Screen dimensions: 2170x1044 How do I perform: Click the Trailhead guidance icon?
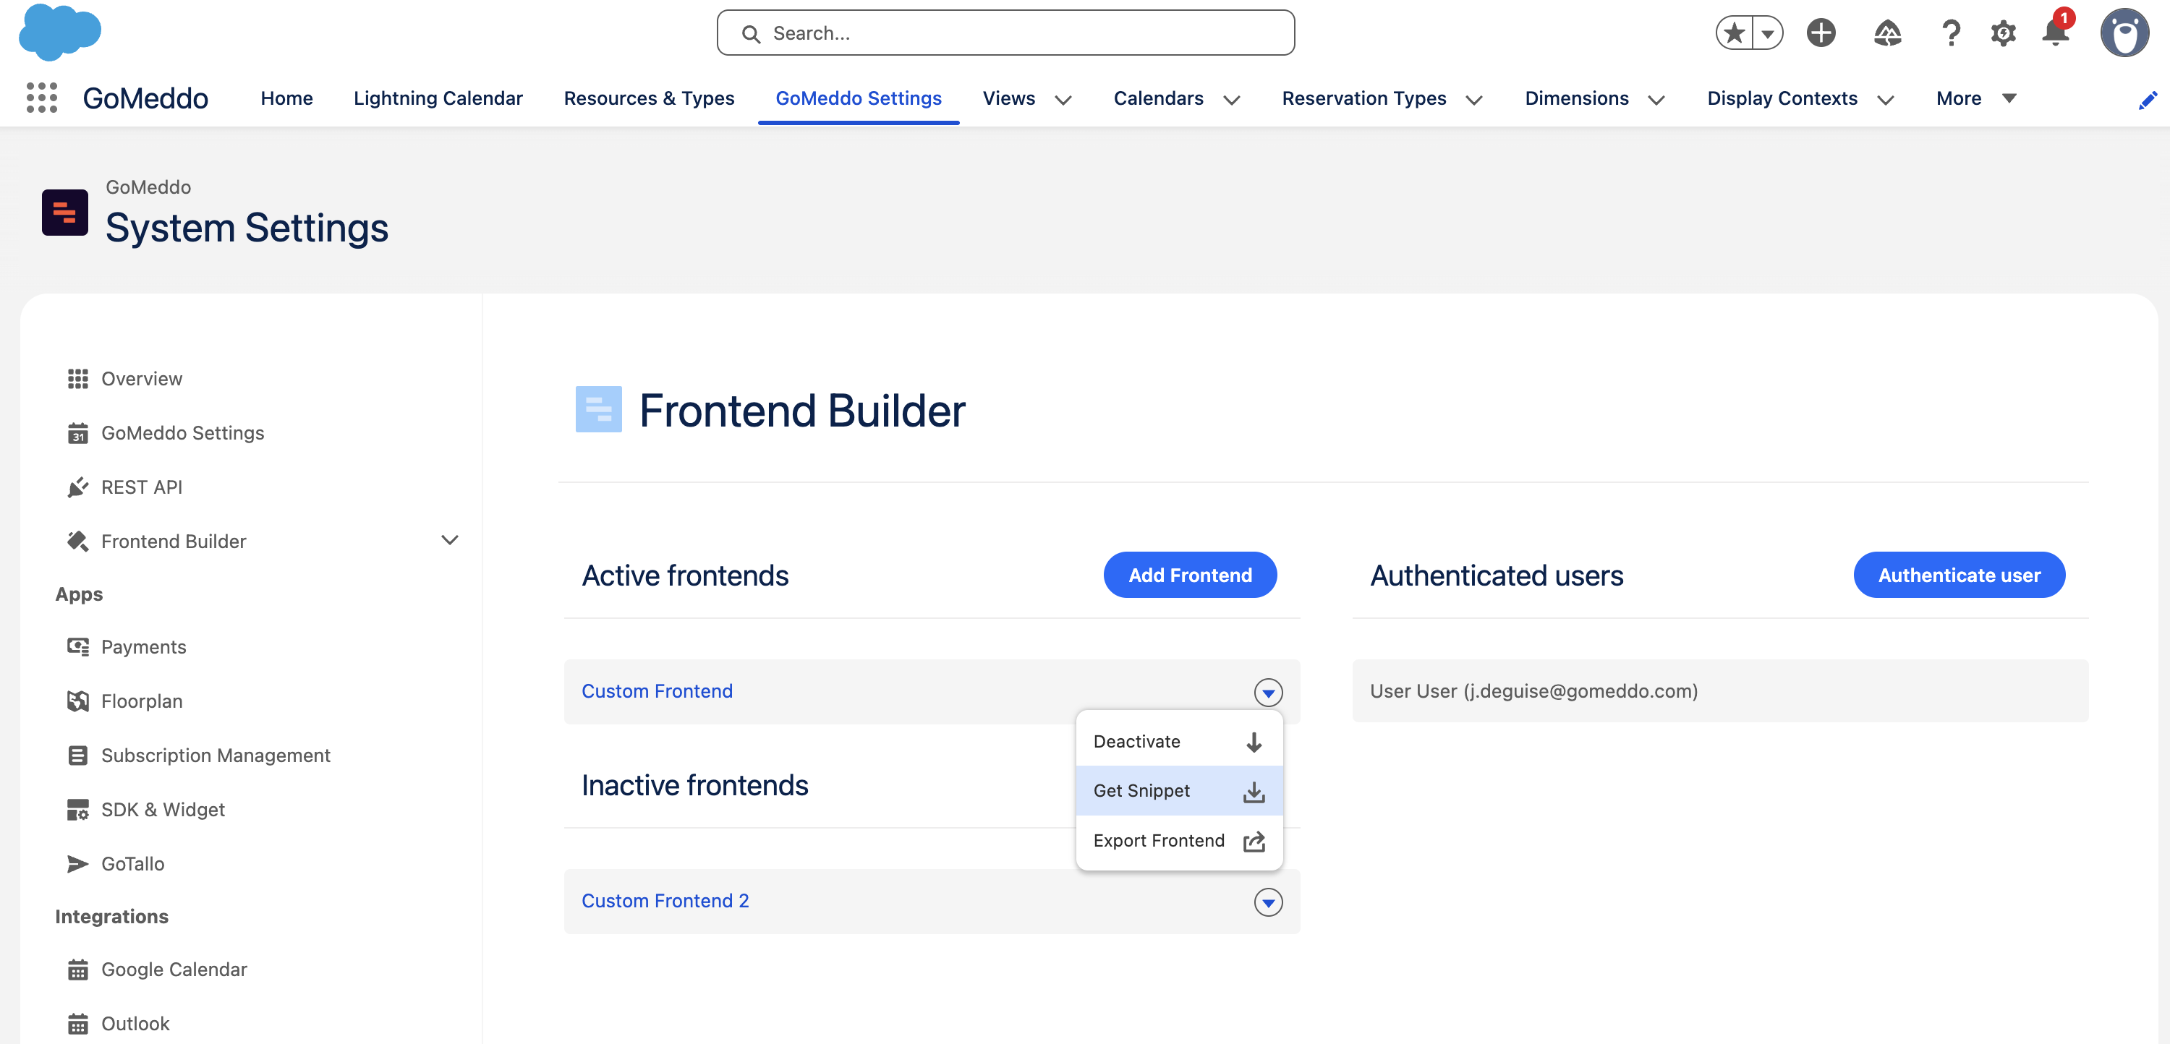1887,33
